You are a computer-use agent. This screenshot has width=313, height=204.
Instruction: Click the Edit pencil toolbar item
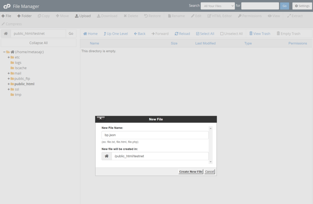point(196,16)
